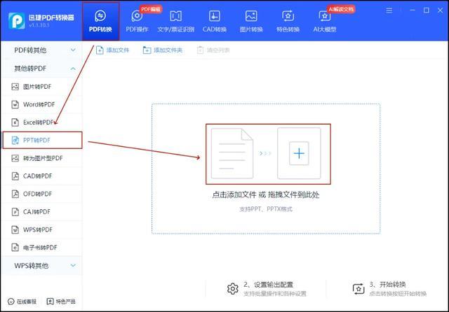Click the 转为图片型PDF icon
449x312 pixels.
pyautogui.click(x=15, y=158)
